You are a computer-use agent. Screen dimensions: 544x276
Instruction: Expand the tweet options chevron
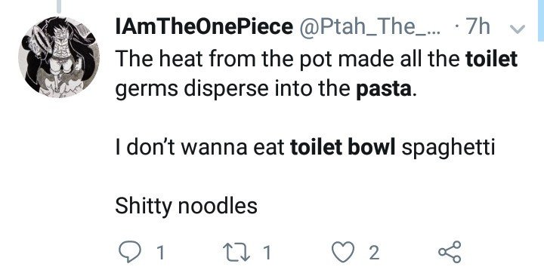pos(518,29)
